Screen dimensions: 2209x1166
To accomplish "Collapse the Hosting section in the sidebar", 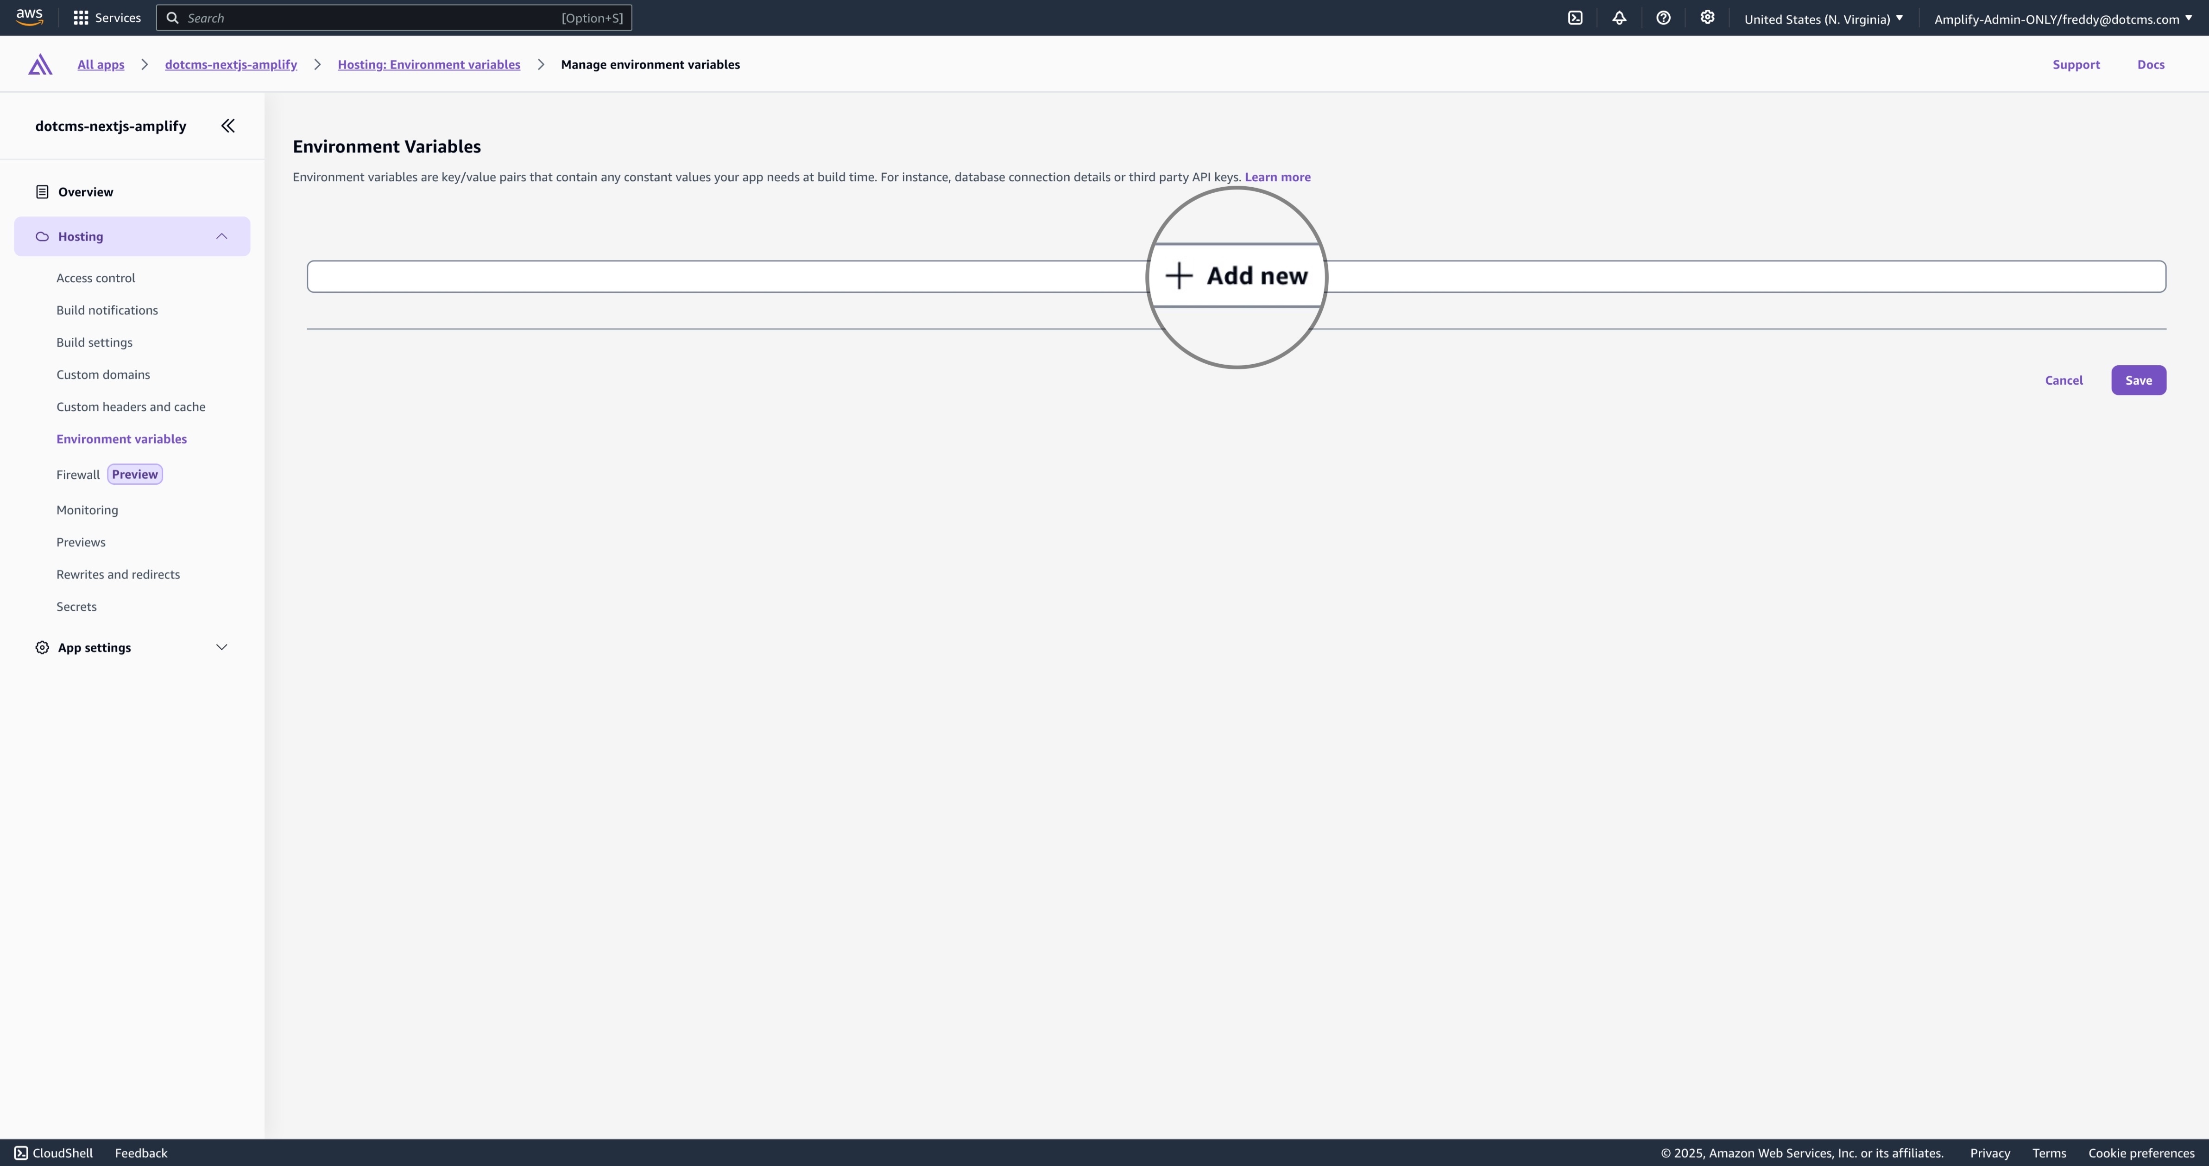I will [x=222, y=236].
